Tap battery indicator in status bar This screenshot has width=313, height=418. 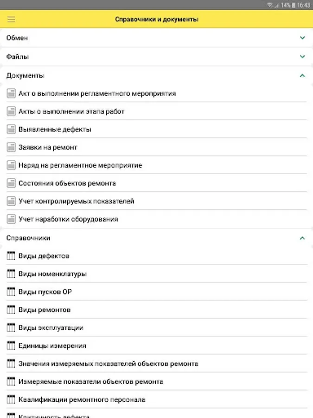[x=293, y=5]
